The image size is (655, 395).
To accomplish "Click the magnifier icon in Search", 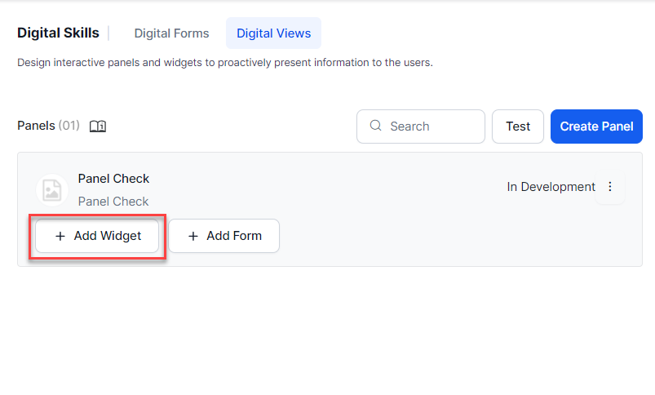I will pos(376,126).
